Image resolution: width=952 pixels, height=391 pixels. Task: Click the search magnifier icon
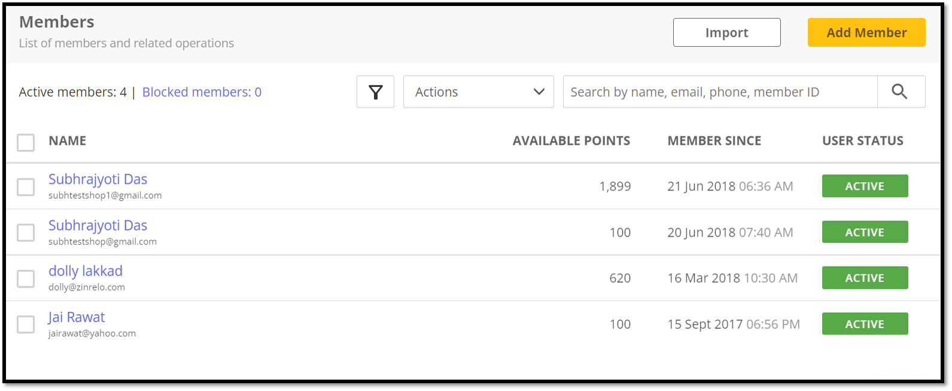coord(900,92)
